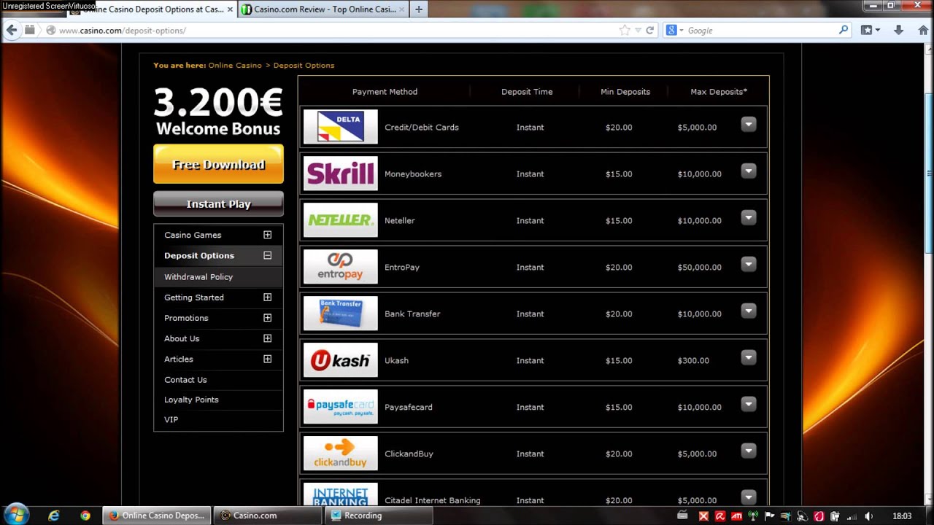
Task: Open the ATI tray icon
Action: click(736, 516)
